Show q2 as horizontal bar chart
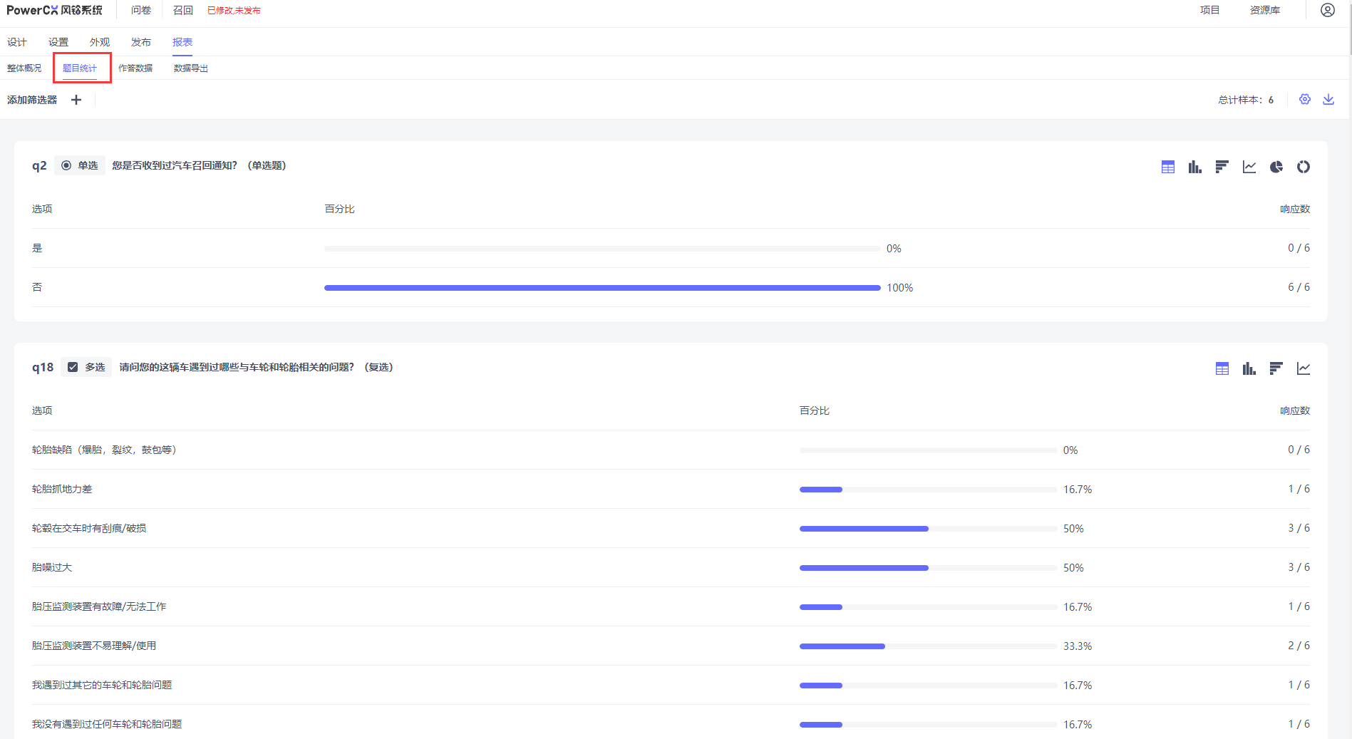This screenshot has width=1352, height=739. (1222, 167)
